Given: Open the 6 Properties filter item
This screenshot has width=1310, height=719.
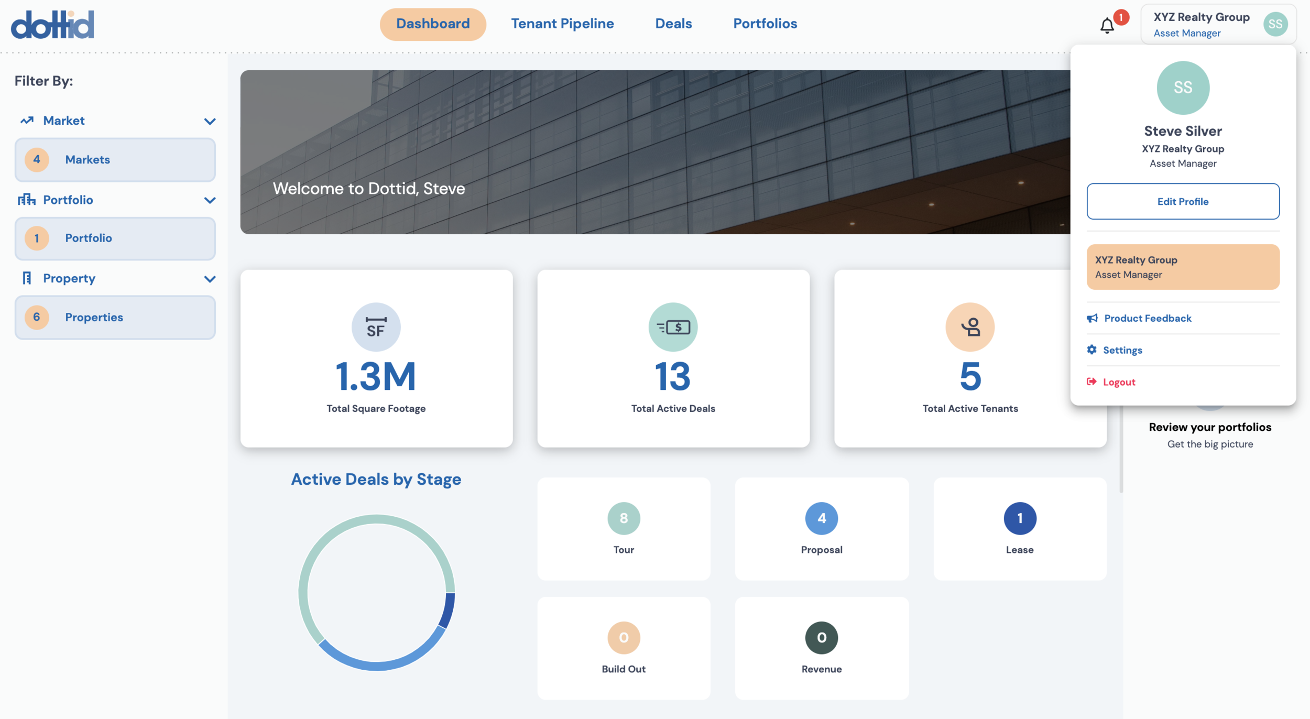Looking at the screenshot, I should 115,318.
